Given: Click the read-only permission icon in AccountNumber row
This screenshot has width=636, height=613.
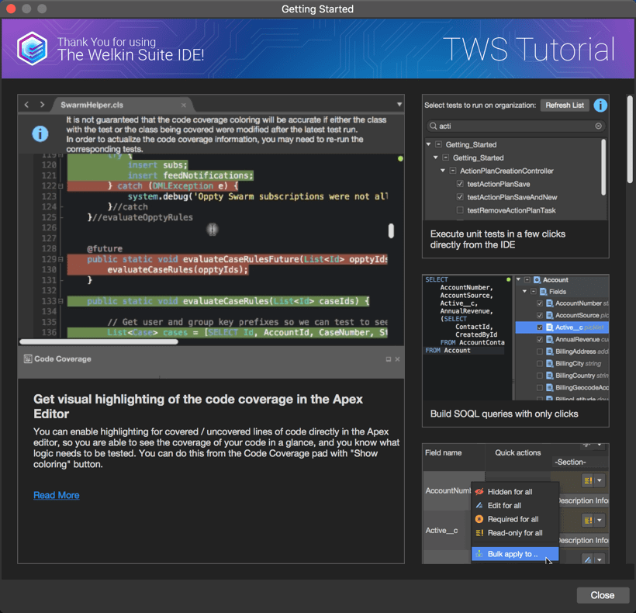Looking at the screenshot, I should tap(587, 481).
